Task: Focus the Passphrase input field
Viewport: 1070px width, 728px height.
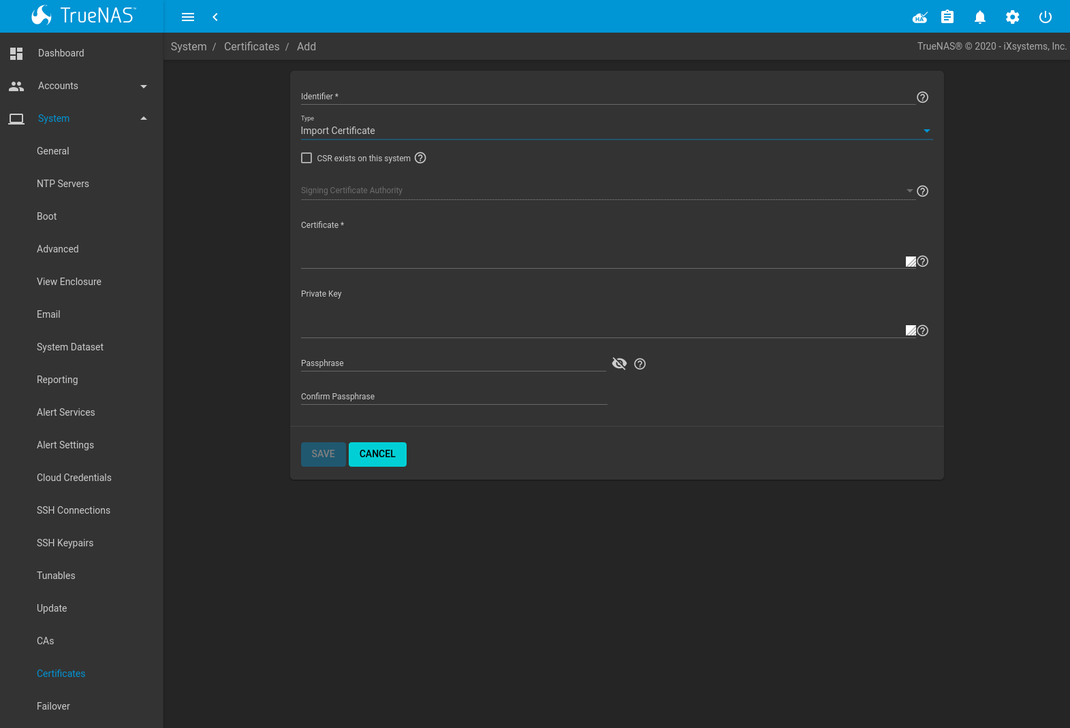Action: pos(454,363)
